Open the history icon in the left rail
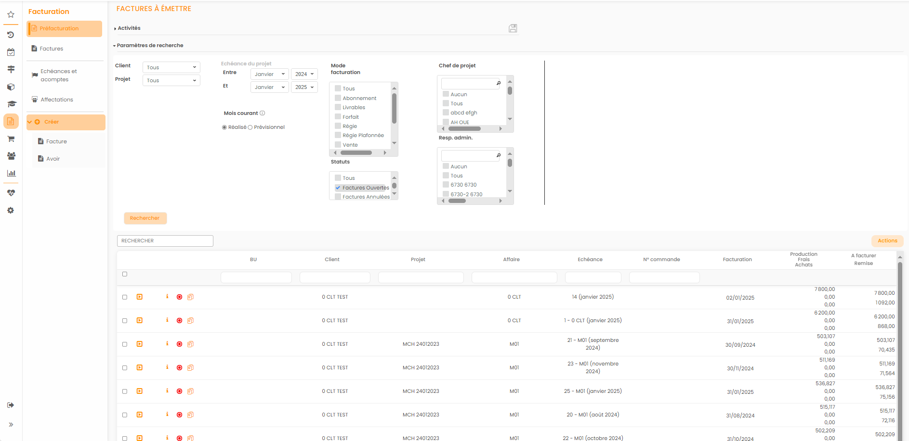The height and width of the screenshot is (441, 909). (x=11, y=35)
